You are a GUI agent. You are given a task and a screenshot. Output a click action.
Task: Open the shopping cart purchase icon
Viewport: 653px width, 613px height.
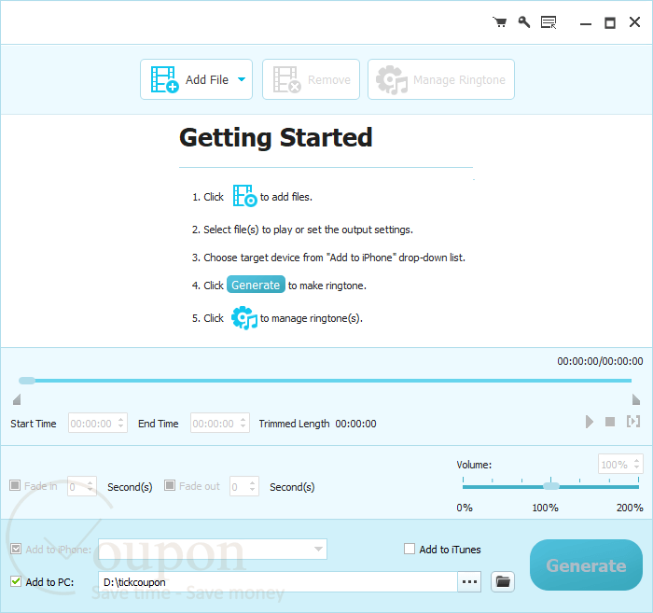click(499, 22)
